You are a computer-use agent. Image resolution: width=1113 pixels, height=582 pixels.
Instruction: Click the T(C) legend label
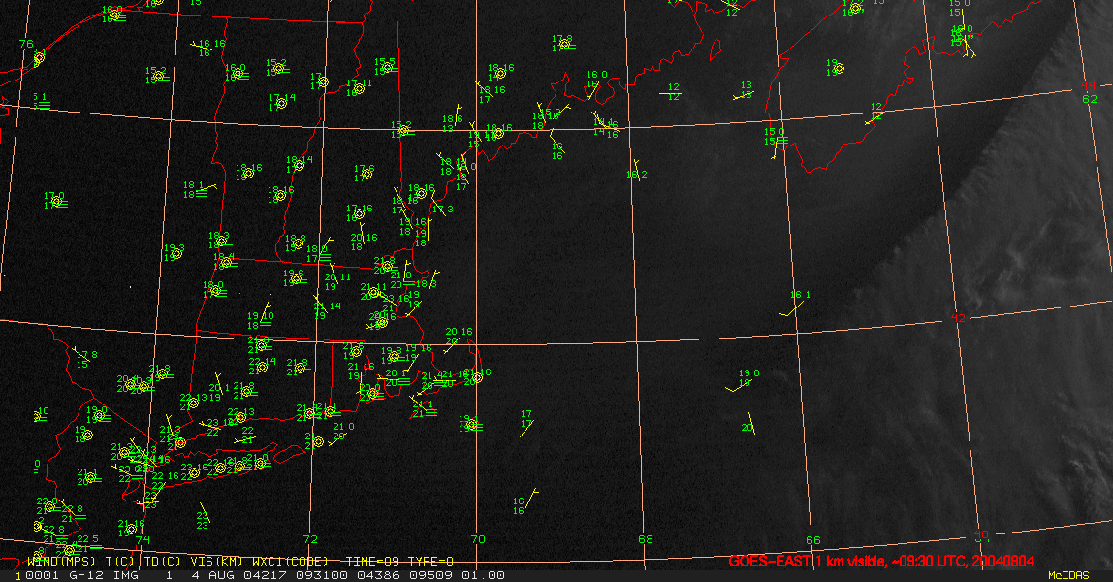(x=119, y=561)
